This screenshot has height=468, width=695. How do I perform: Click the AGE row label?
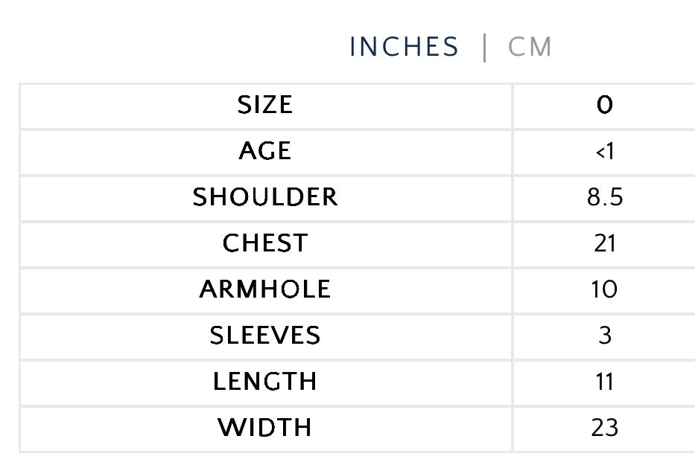pyautogui.click(x=265, y=151)
